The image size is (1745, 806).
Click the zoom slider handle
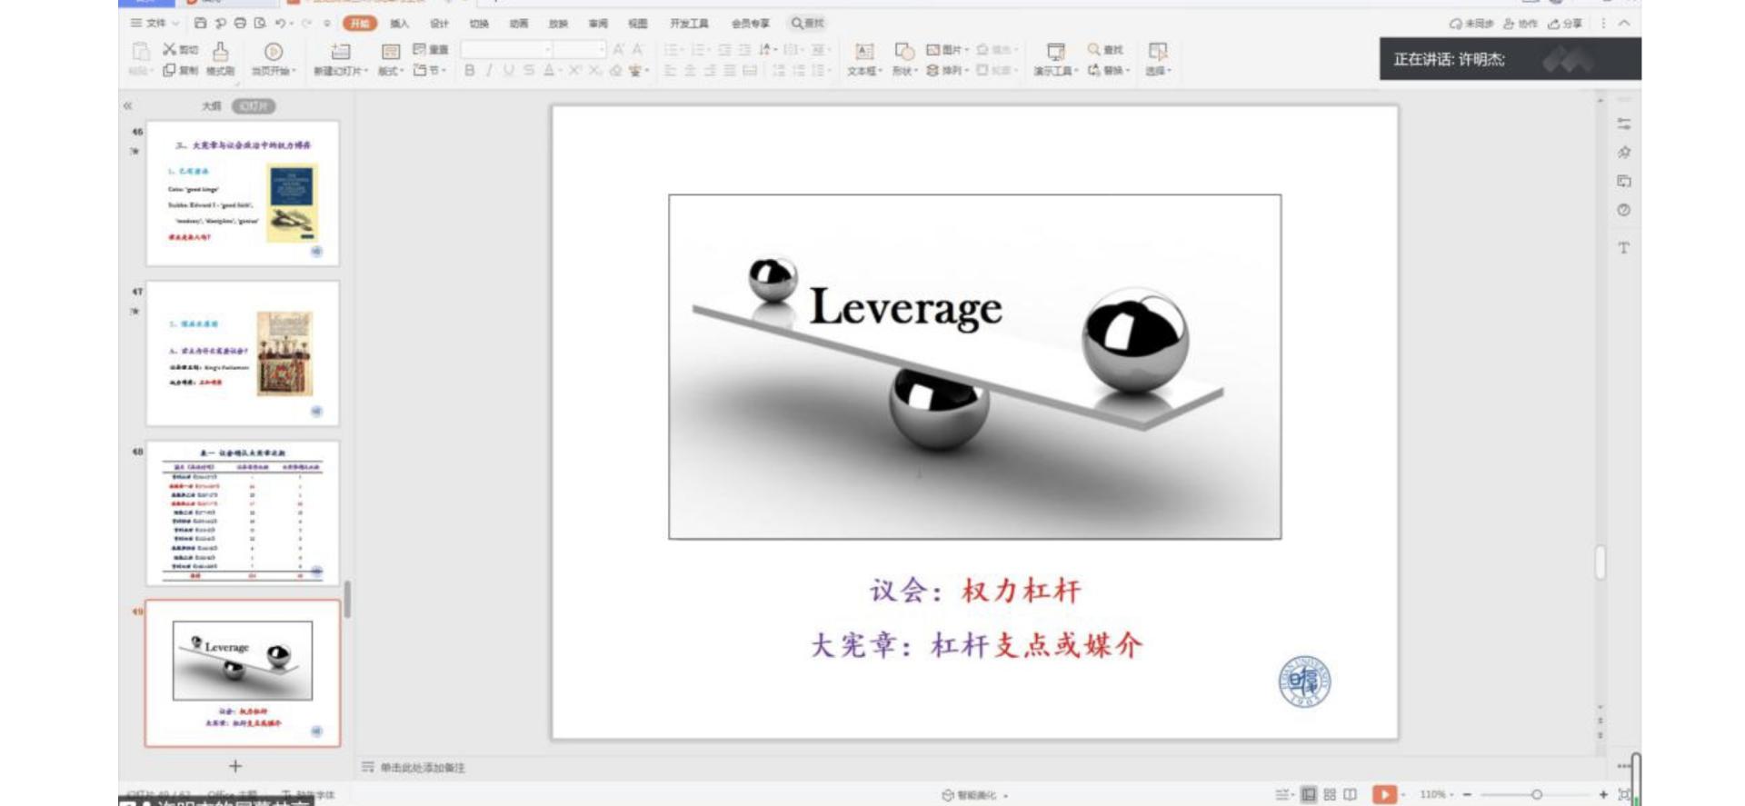coord(1536,794)
